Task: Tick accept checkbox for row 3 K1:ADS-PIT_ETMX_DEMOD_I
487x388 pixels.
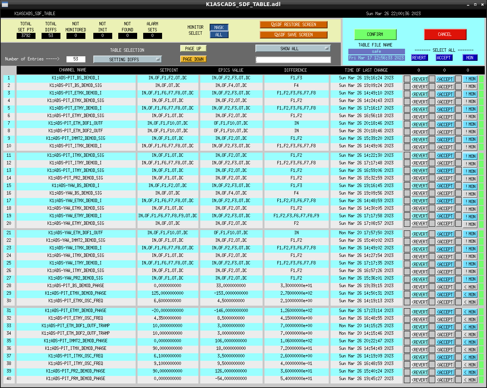Action: (432, 94)
